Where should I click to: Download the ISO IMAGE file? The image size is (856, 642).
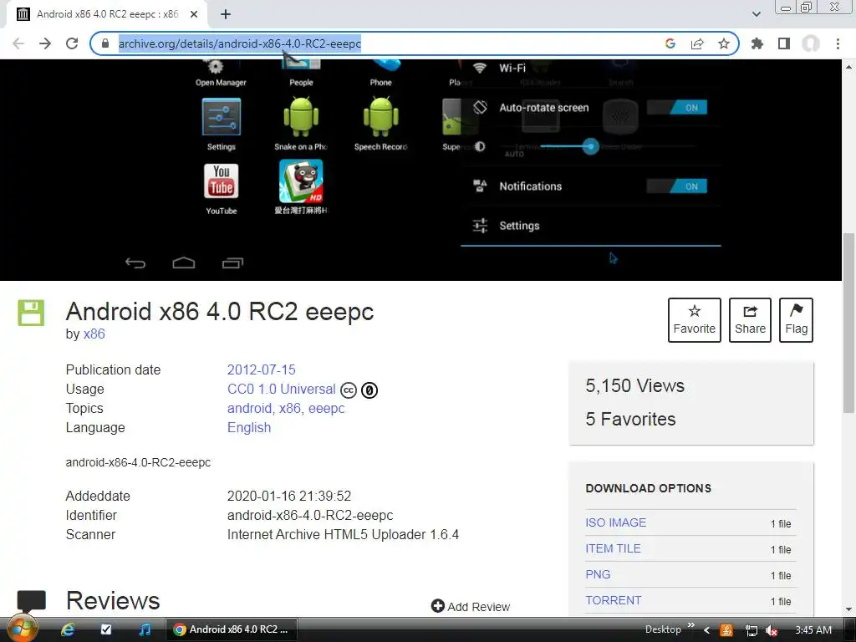[616, 522]
